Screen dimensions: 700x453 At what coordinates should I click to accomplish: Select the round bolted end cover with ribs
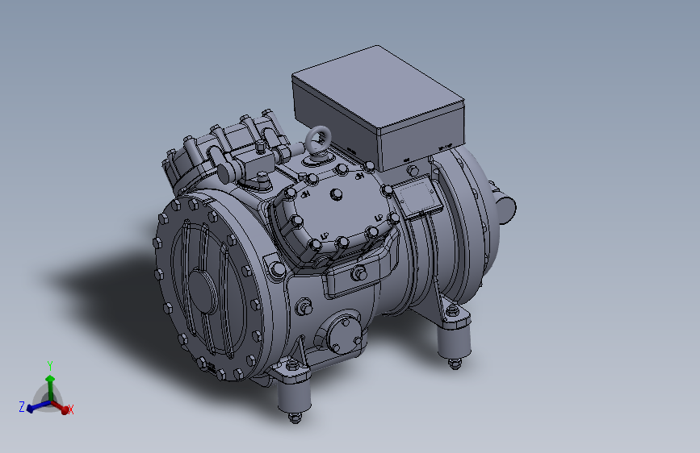[209, 288]
